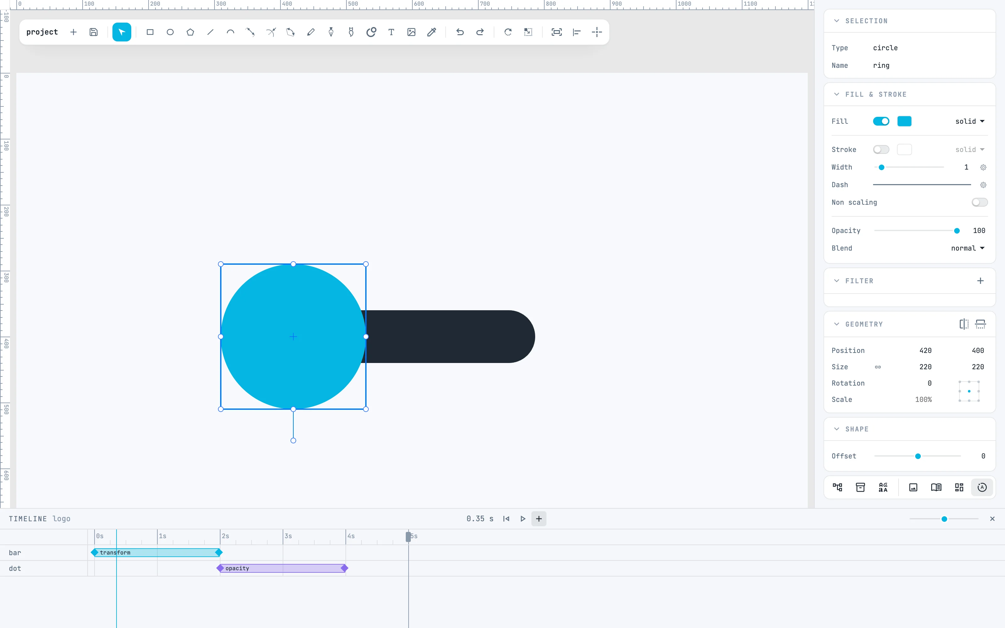Image resolution: width=1005 pixels, height=628 pixels.
Task: Save the project with the disk icon
Action: click(x=94, y=32)
